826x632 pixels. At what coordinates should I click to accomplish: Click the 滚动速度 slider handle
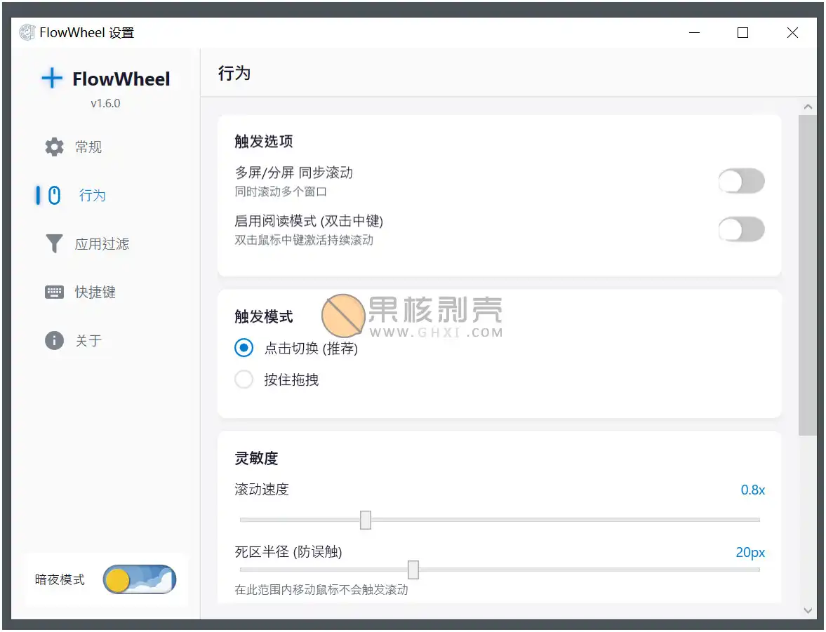click(366, 520)
